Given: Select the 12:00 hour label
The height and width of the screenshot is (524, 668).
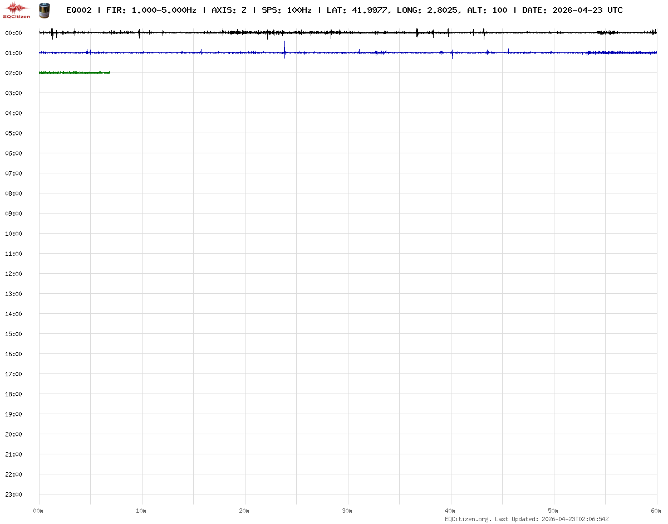Looking at the screenshot, I should tap(13, 274).
